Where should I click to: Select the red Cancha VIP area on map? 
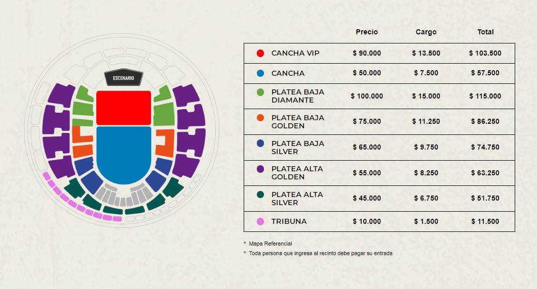pyautogui.click(x=124, y=108)
